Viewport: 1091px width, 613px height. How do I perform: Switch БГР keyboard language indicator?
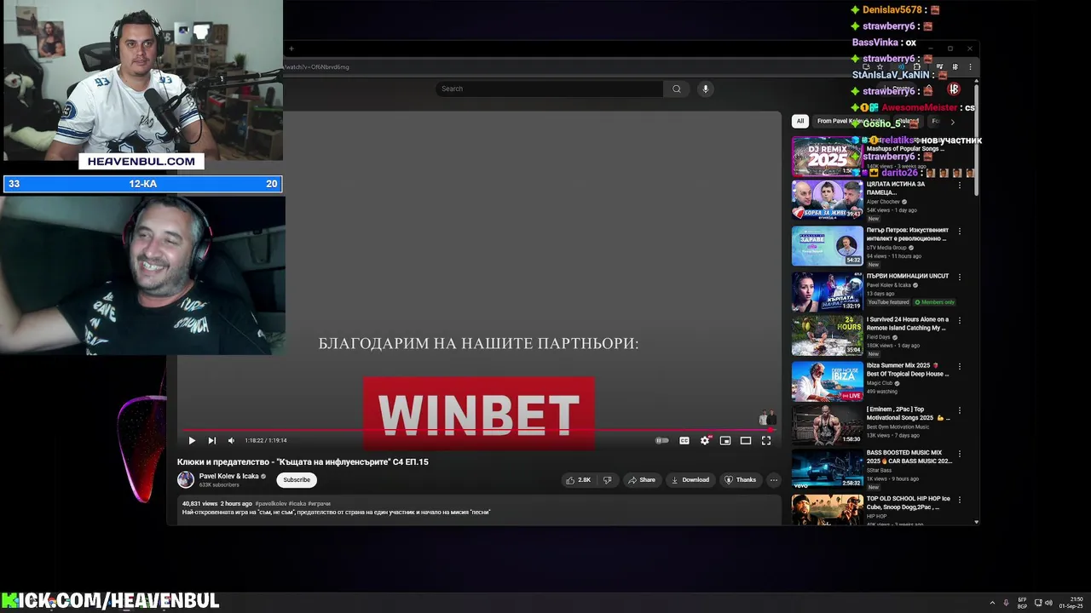pyautogui.click(x=1022, y=603)
